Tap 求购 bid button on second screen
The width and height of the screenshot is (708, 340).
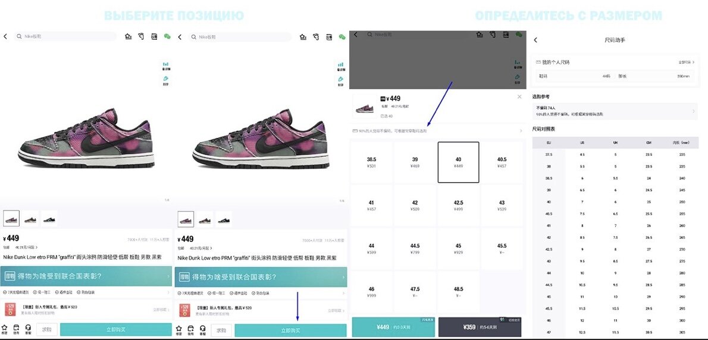click(x=221, y=330)
